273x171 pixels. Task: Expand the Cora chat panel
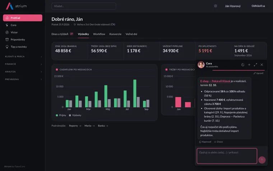click(255, 65)
